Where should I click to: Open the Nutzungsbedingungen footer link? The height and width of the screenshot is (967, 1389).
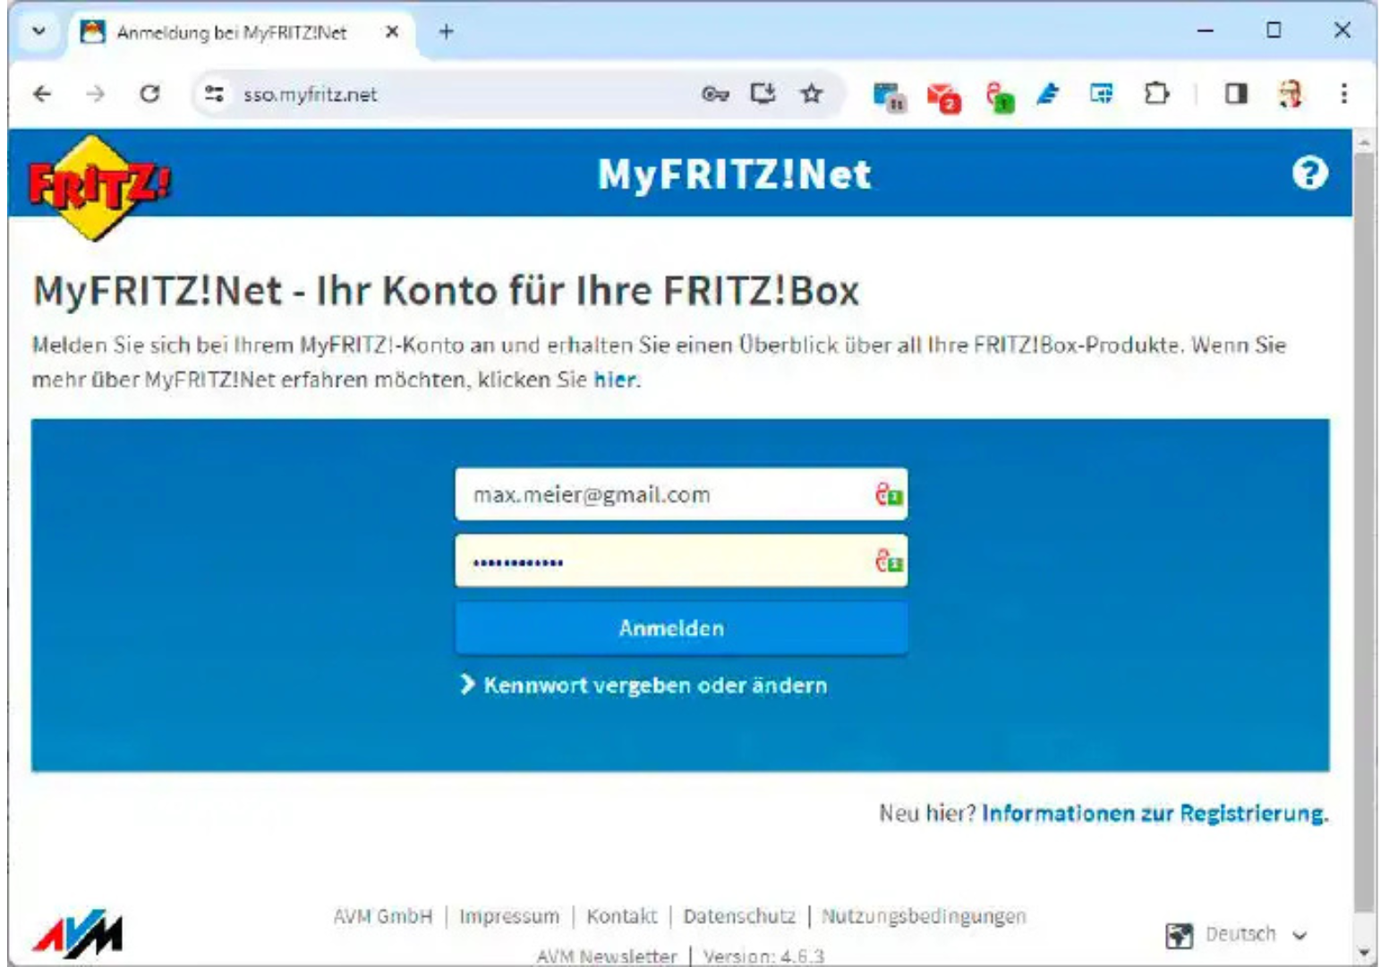click(924, 917)
